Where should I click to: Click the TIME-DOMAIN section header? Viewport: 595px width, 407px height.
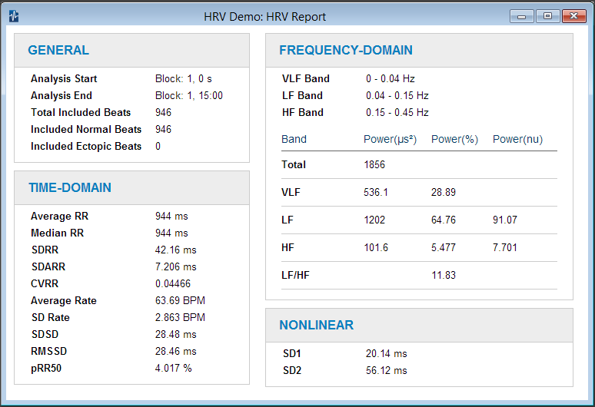click(x=70, y=187)
